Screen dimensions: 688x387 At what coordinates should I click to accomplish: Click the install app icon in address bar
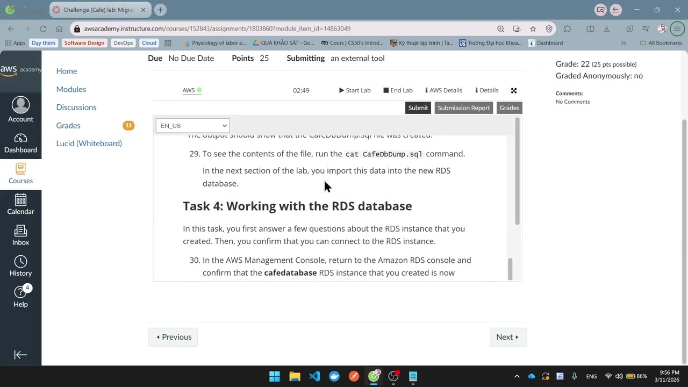click(x=517, y=28)
